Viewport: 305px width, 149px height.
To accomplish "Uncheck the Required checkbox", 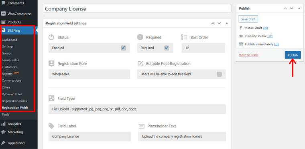I will 167,48.
